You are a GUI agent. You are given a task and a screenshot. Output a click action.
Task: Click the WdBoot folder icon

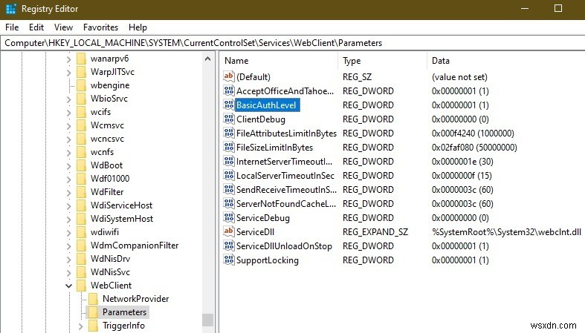point(81,165)
